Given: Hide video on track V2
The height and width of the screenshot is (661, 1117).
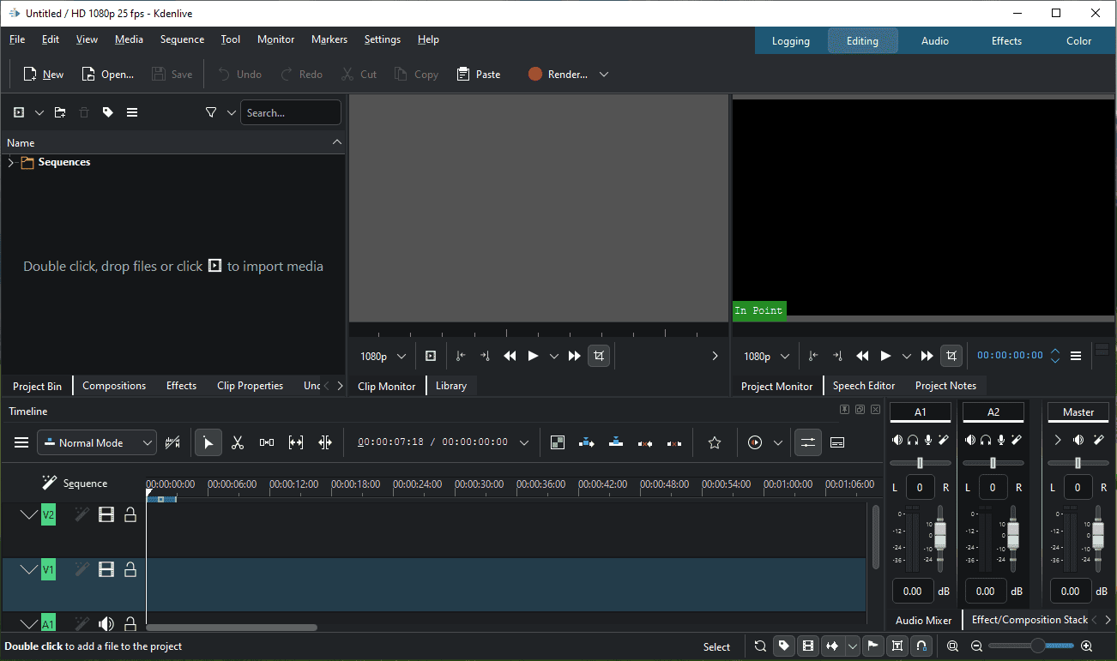Looking at the screenshot, I should click(106, 514).
